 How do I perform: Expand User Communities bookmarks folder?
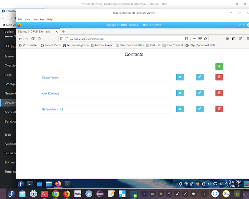pyautogui.click(x=130, y=45)
